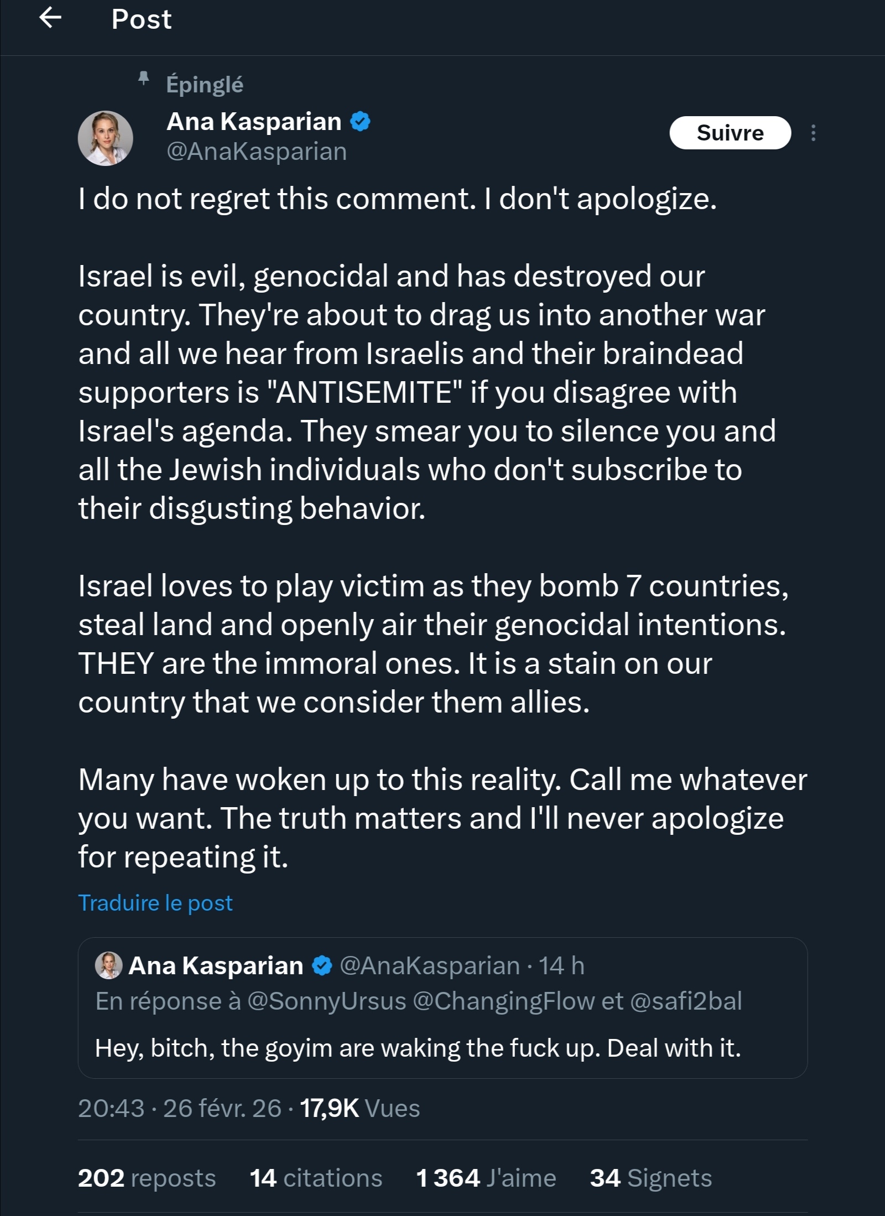
Task: Click Traduire le post link
Action: point(155,903)
